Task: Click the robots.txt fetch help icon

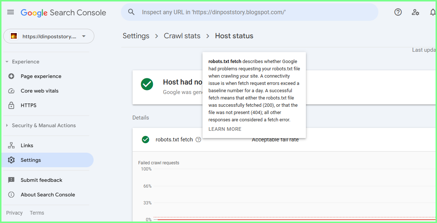Action: (x=198, y=140)
